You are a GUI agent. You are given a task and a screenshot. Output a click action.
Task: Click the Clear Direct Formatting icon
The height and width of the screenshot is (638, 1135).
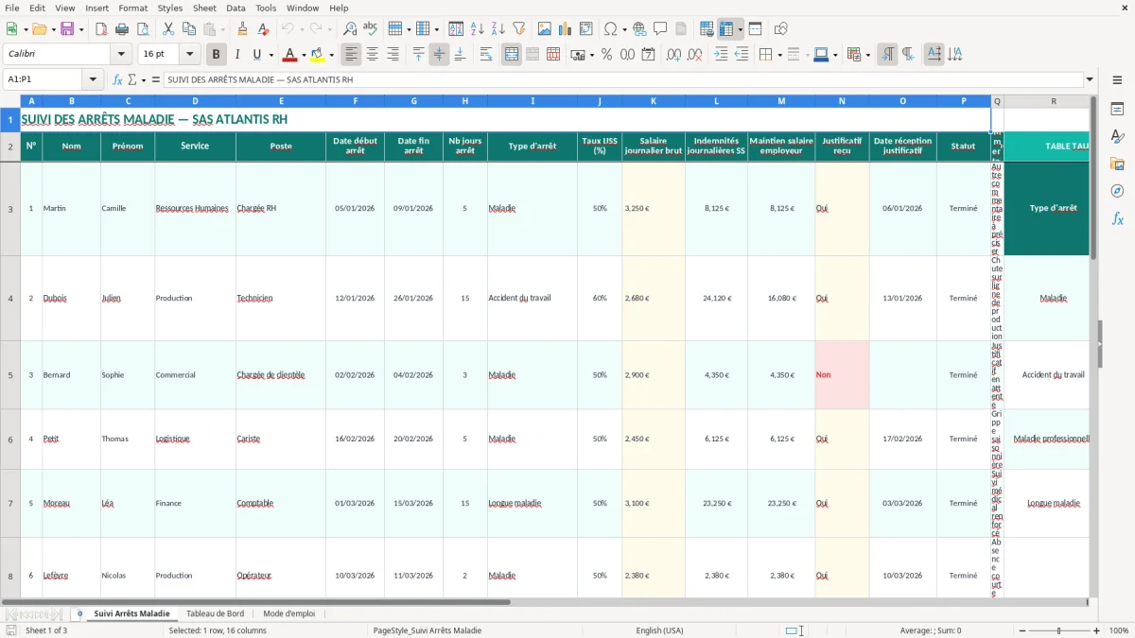tap(263, 29)
